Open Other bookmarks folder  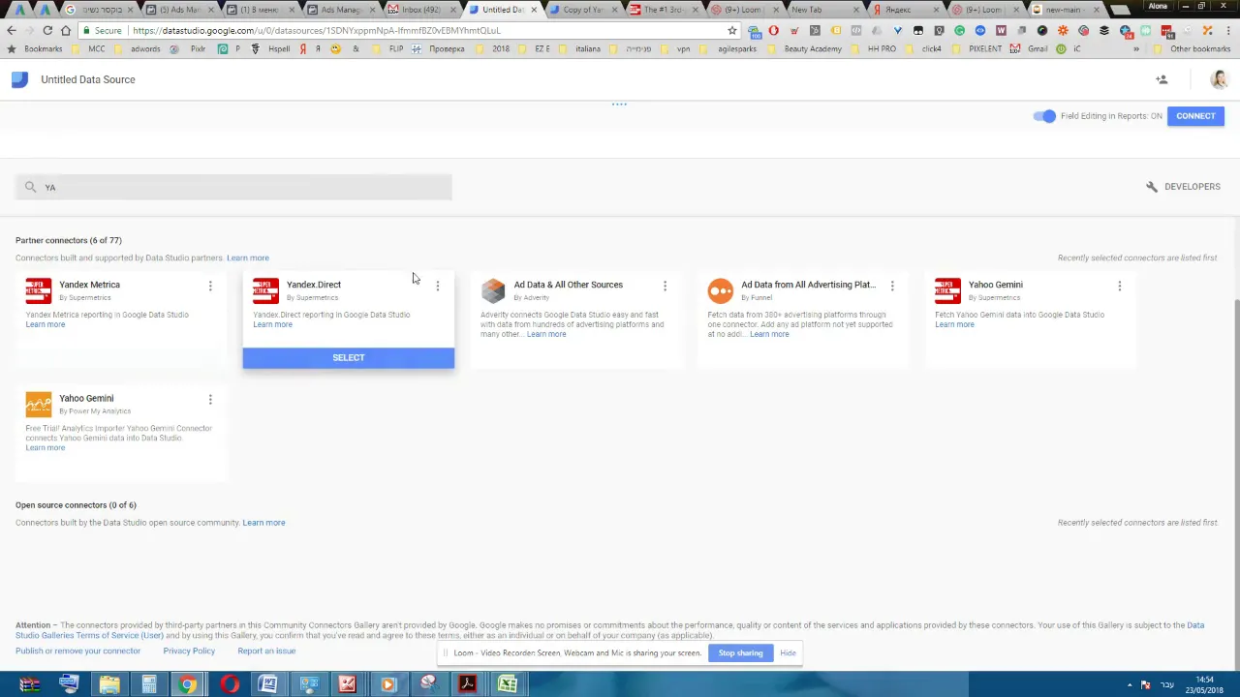(x=1193, y=49)
